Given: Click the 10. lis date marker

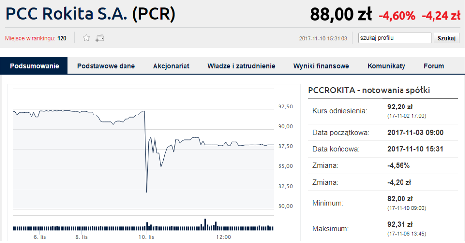Looking at the screenshot, I should [x=144, y=237].
